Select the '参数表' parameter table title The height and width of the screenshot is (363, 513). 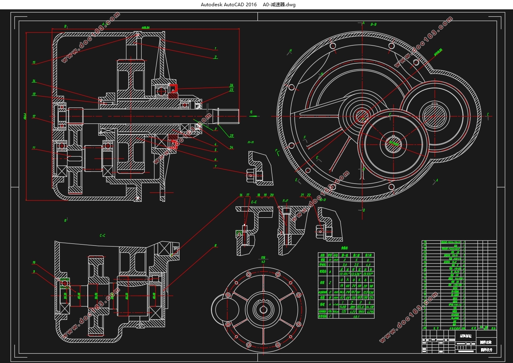[x=344, y=248]
